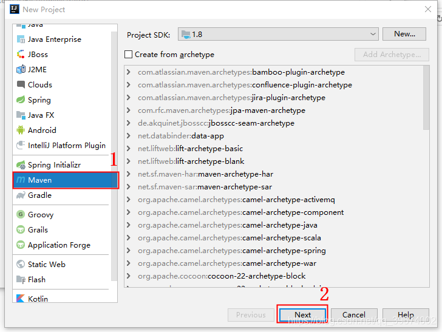442x332 pixels.
Task: Expand camel-archetype-activemq entry
Action: pyautogui.click(x=129, y=200)
